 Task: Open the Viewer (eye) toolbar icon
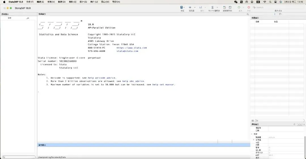point(190,7)
